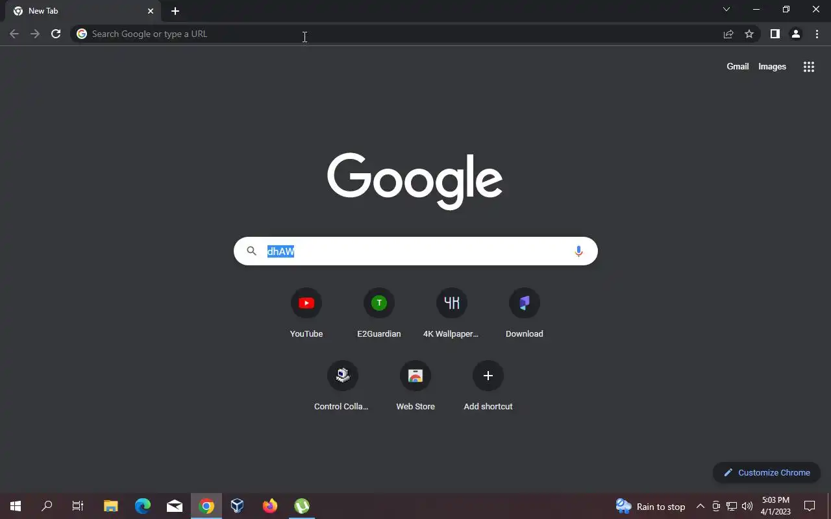Open the Gmail link
Image resolution: width=831 pixels, height=519 pixels.
pos(738,67)
